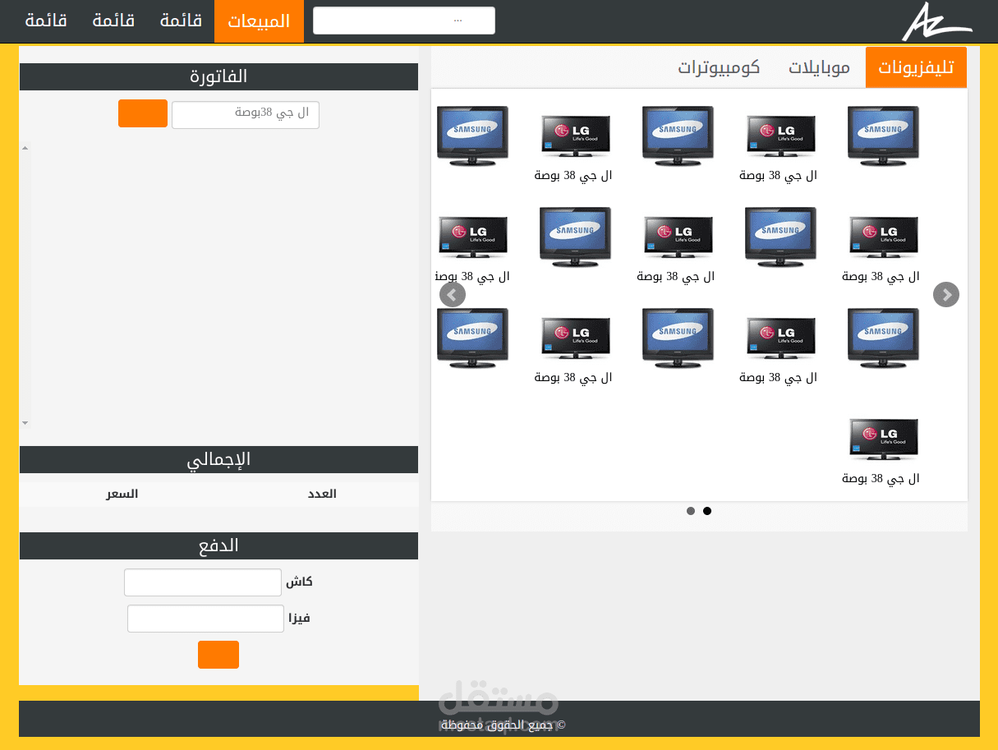The image size is (998, 750).
Task: Open the كومبيوترات tab
Action: tap(720, 67)
